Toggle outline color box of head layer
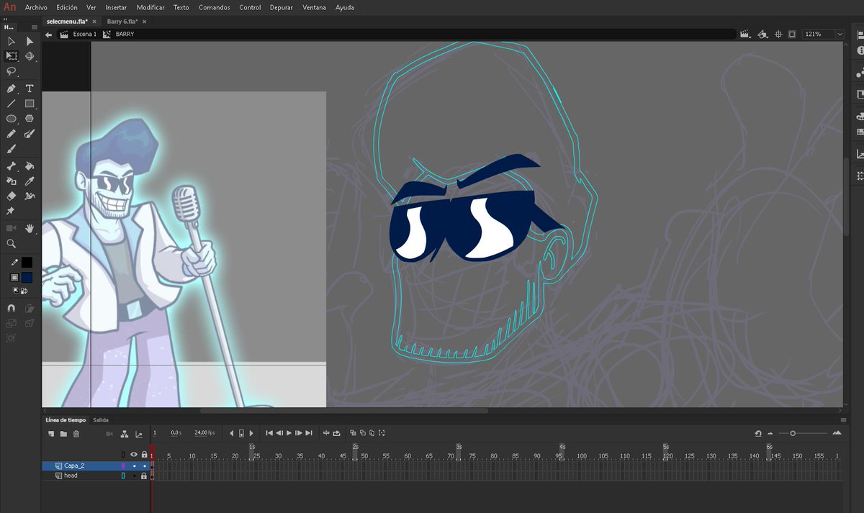 (x=123, y=476)
